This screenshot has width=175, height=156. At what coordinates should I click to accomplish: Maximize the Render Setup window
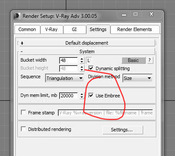pos(135,14)
